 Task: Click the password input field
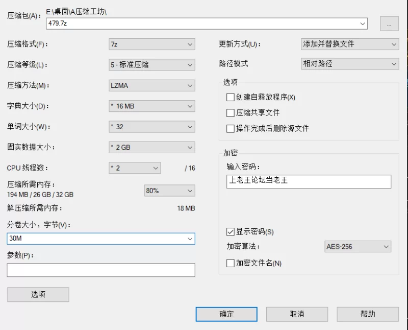309,181
